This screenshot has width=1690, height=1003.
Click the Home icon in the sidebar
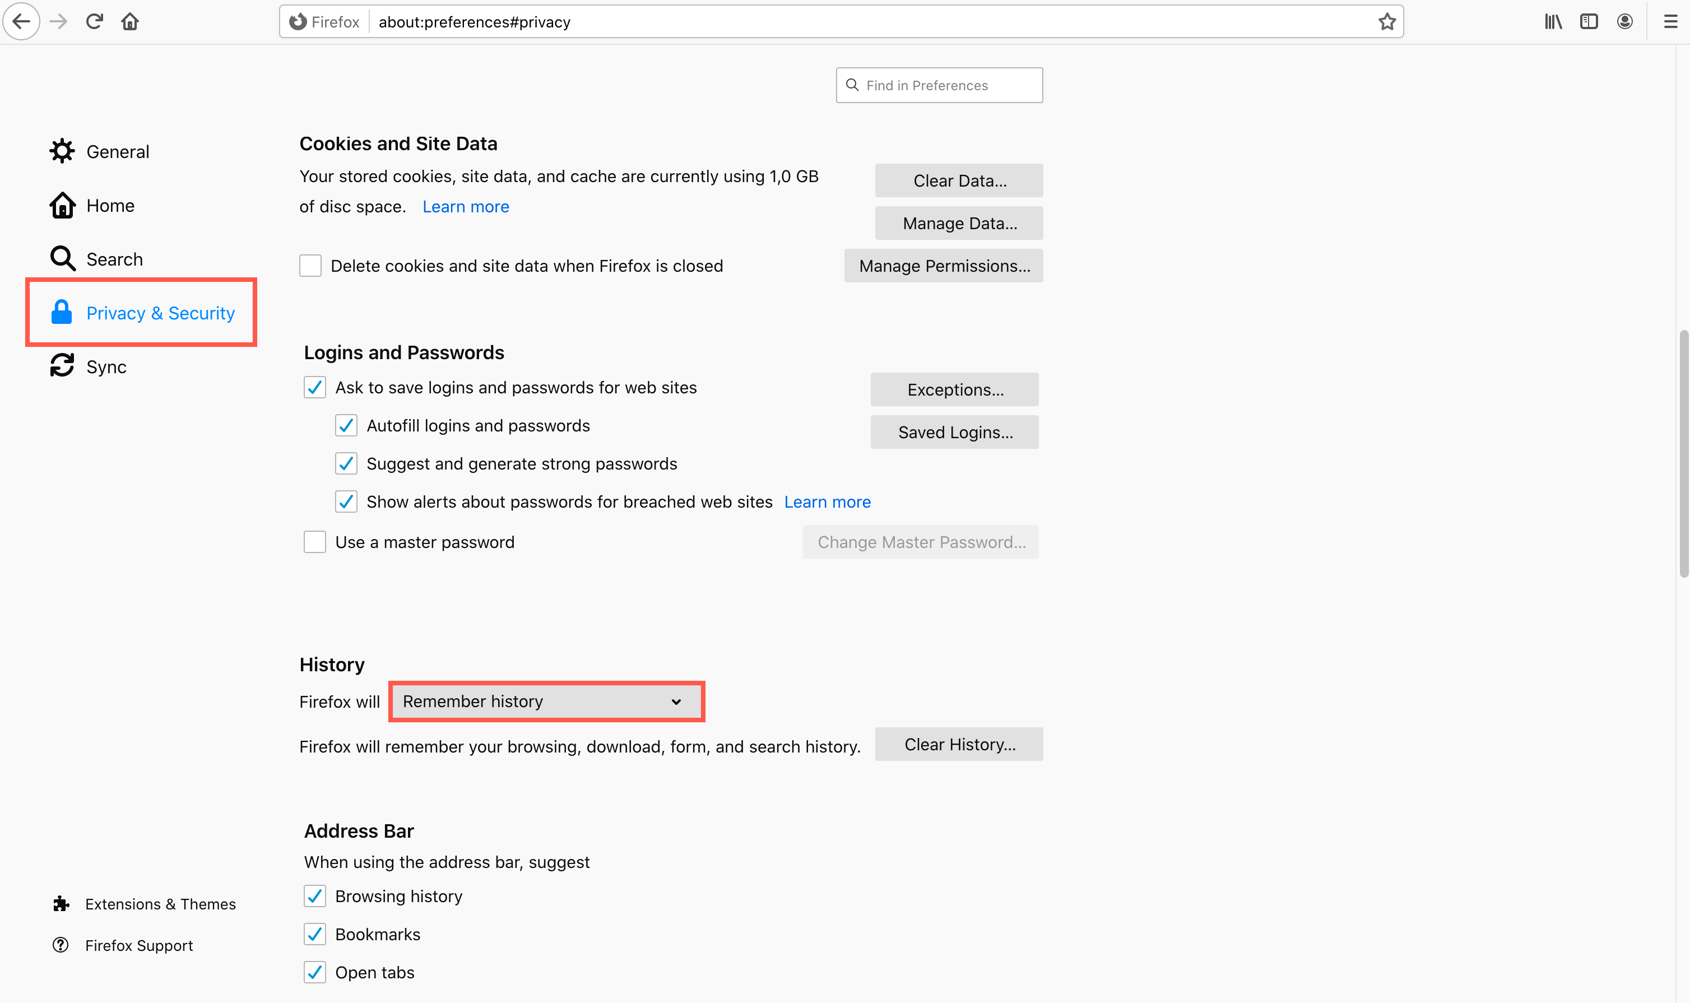point(62,205)
